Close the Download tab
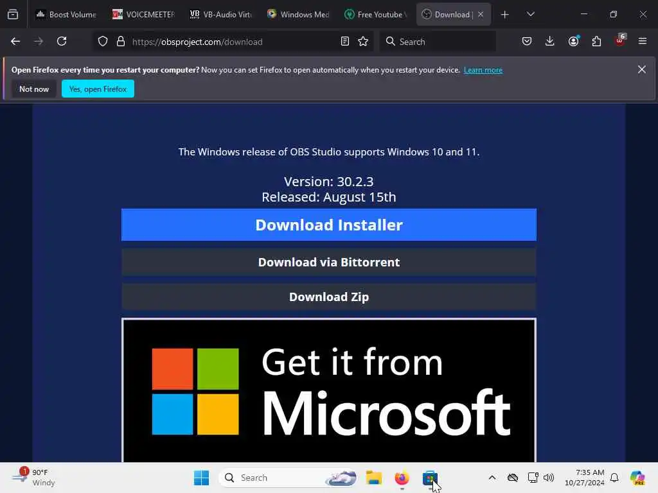 481,15
